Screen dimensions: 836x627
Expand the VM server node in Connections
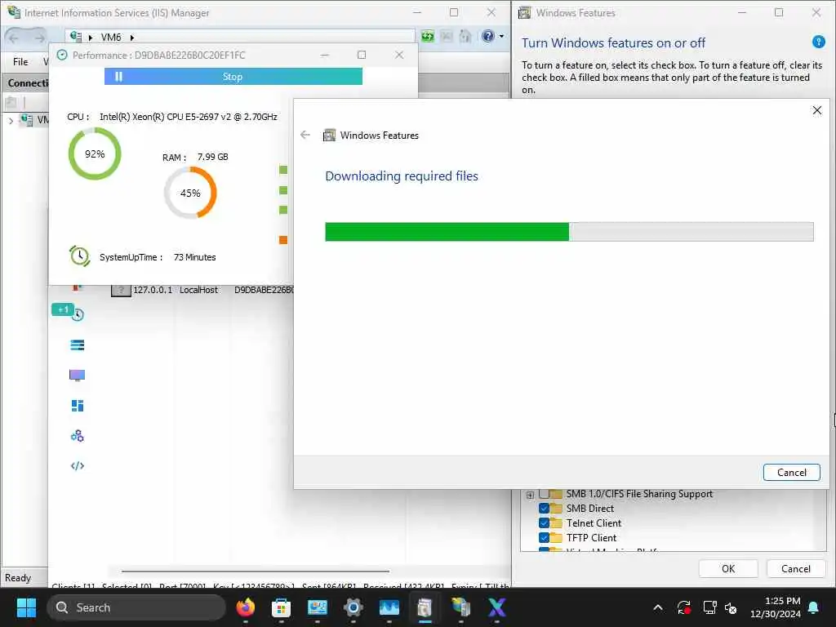pyautogui.click(x=11, y=121)
